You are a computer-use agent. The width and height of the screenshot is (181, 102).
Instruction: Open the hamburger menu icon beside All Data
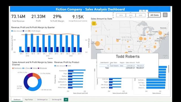[x=165, y=15]
